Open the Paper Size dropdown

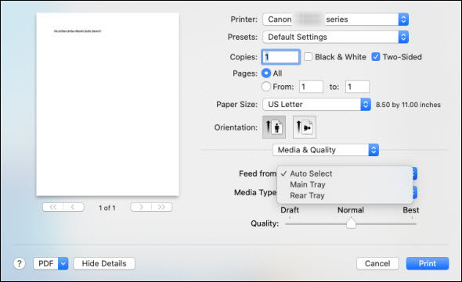click(316, 105)
